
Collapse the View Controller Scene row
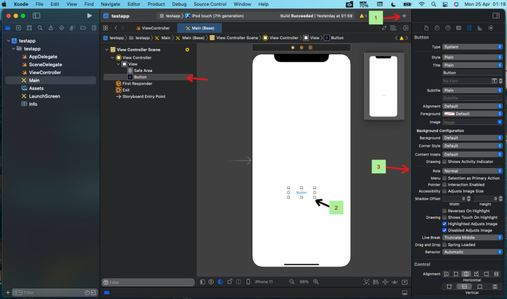coord(107,50)
